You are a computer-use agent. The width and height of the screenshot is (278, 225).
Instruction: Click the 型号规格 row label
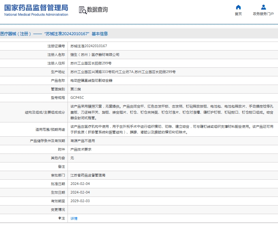point(58,98)
